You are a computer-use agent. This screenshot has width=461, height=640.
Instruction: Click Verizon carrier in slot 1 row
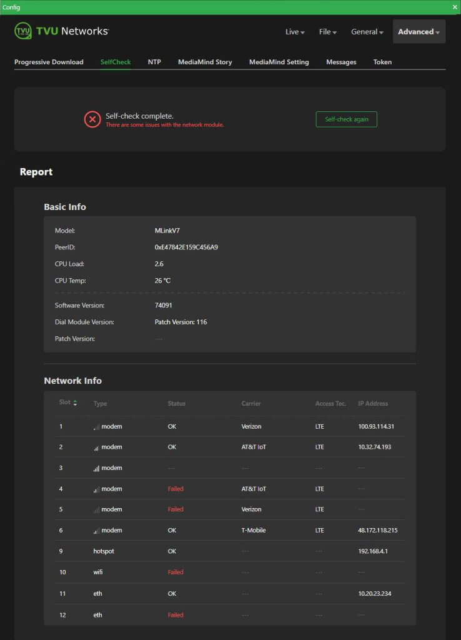251,426
